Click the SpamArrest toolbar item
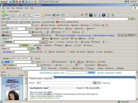Viewport: 138px width, 103px height. coord(102,65)
